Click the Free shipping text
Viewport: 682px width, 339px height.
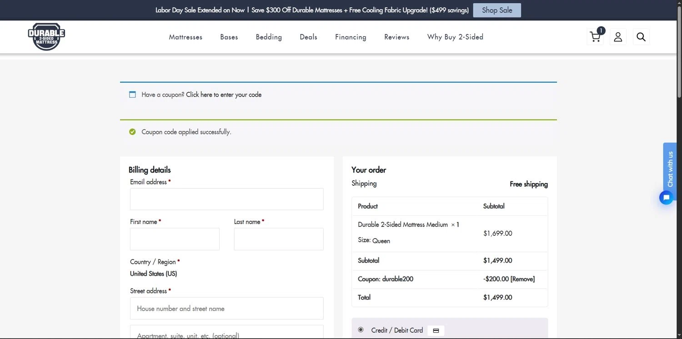529,184
